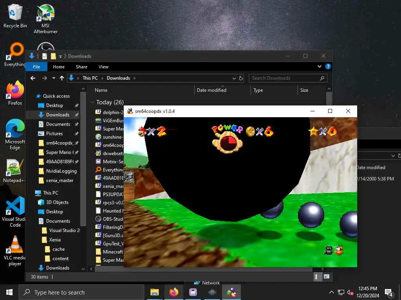401x300 pixels.
Task: Select the cache folder in tree
Action: (59, 249)
